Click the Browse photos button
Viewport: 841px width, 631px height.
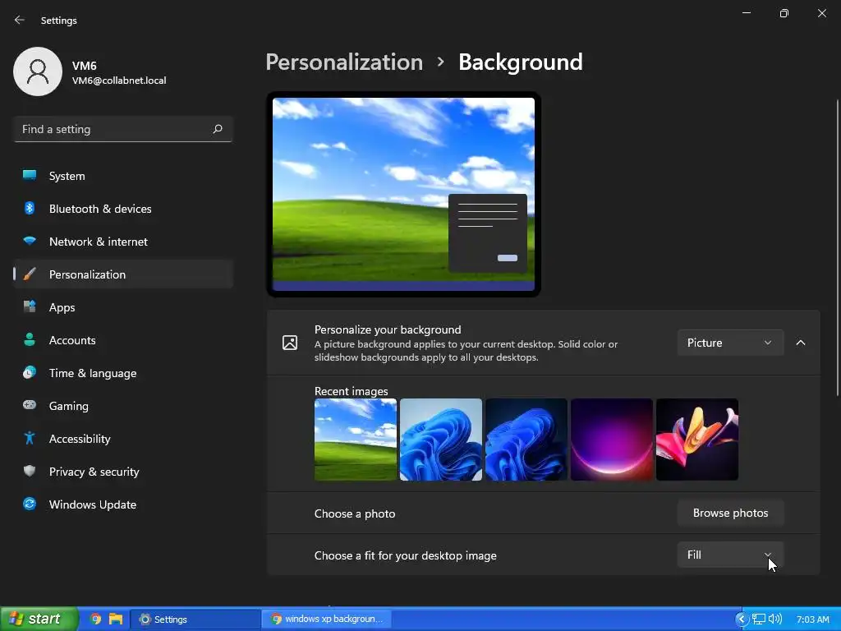[x=730, y=513]
